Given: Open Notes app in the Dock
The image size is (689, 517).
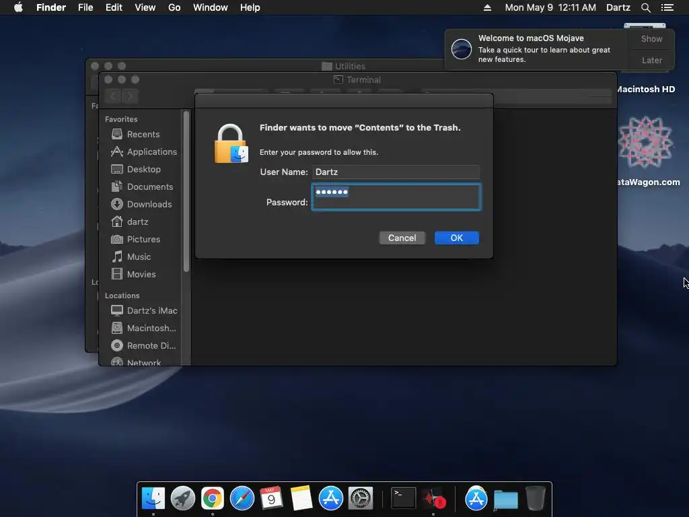Looking at the screenshot, I should pyautogui.click(x=301, y=499).
